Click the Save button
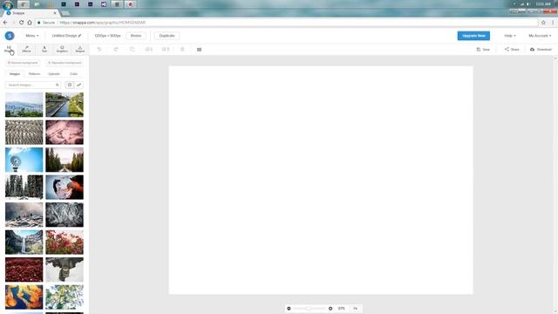 click(483, 50)
